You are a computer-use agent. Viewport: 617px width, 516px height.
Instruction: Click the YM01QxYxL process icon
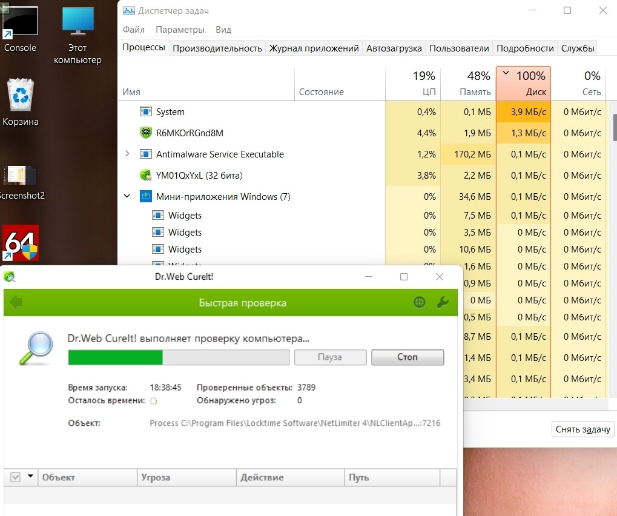[x=145, y=175]
